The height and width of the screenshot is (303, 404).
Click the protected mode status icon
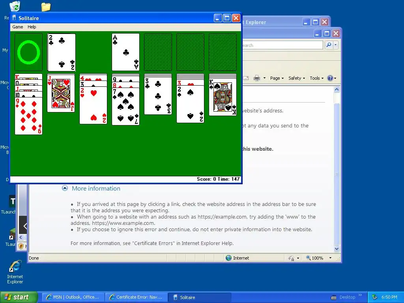[291, 258]
